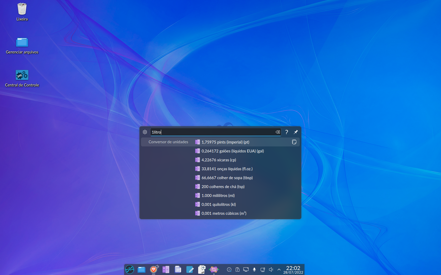The width and height of the screenshot is (441, 275).
Task: Open the BigLinux application launcher
Action: coord(130,269)
